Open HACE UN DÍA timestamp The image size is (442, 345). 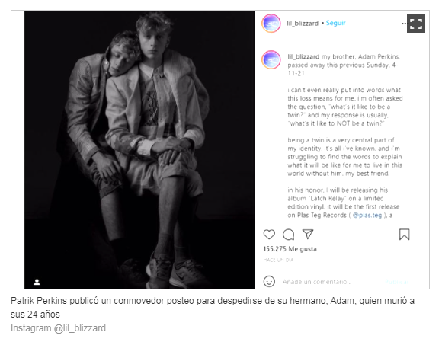click(x=278, y=260)
